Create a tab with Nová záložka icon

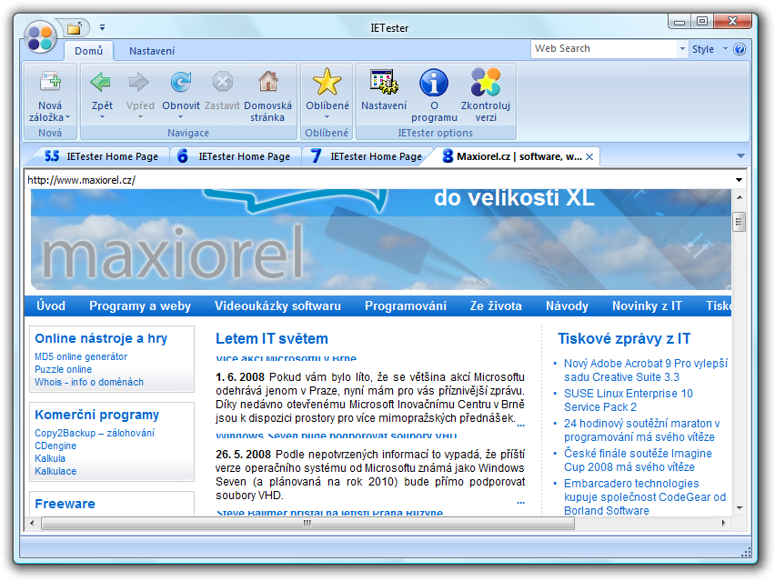coord(50,81)
